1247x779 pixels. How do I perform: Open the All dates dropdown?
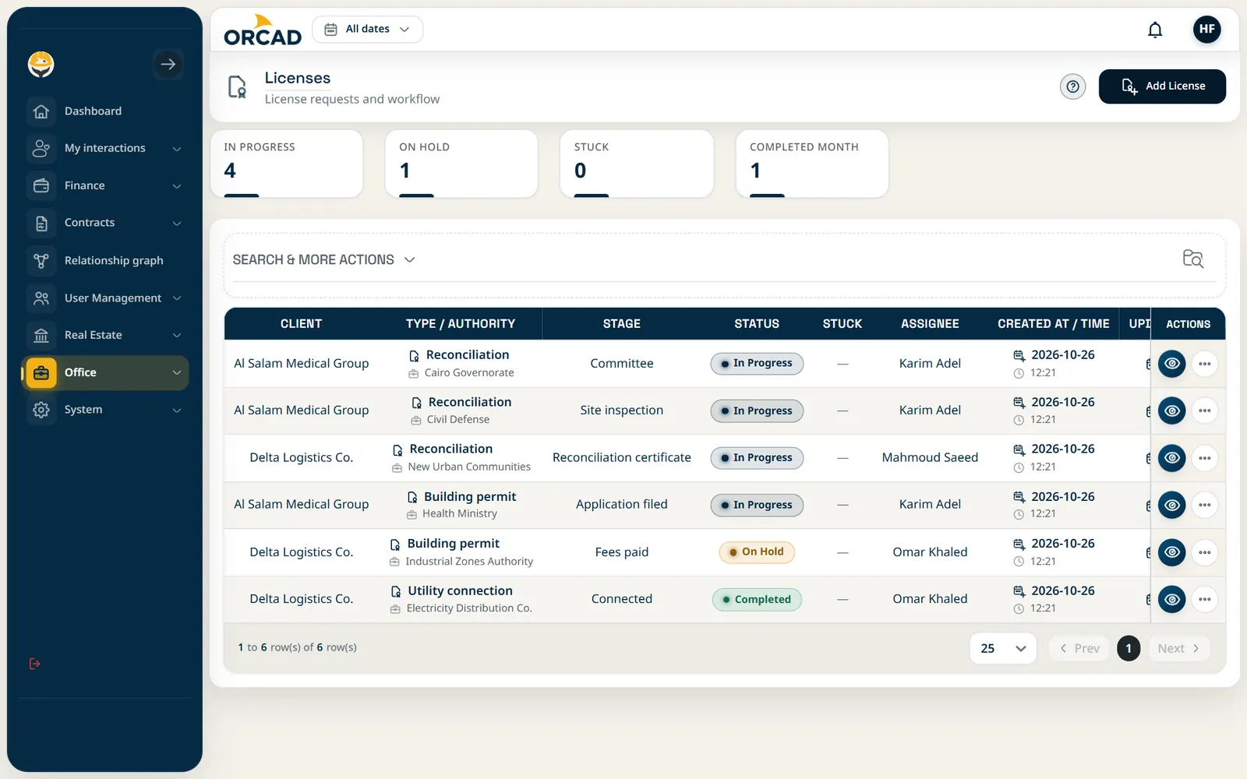367,30
